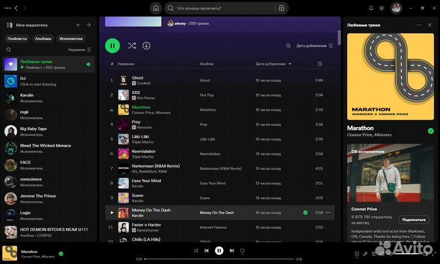Open the notifications bell

(371, 8)
